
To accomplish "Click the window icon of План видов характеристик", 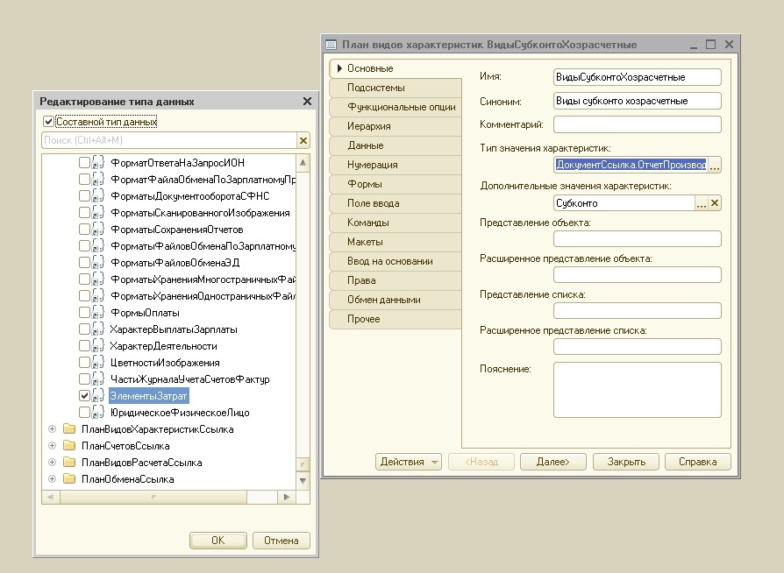I will [x=331, y=45].
